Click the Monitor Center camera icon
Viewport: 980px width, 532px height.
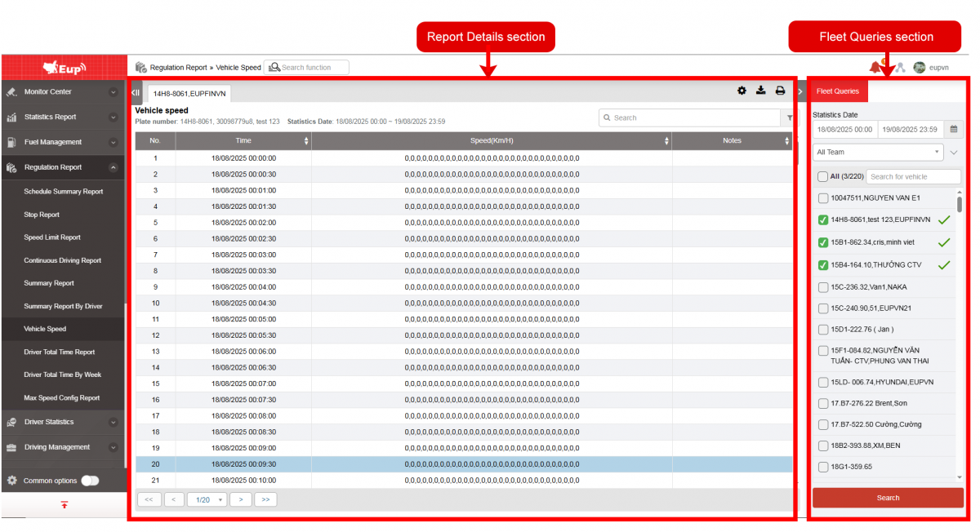point(11,92)
